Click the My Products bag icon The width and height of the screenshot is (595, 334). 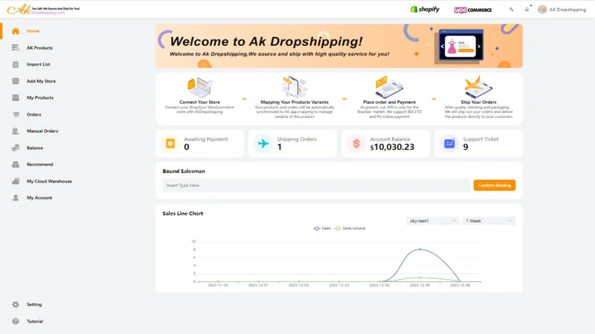point(16,98)
